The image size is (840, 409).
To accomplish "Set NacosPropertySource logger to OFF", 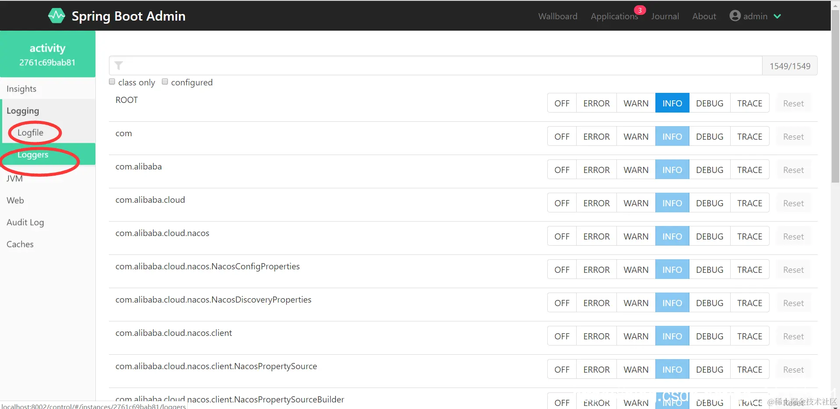I will point(562,369).
